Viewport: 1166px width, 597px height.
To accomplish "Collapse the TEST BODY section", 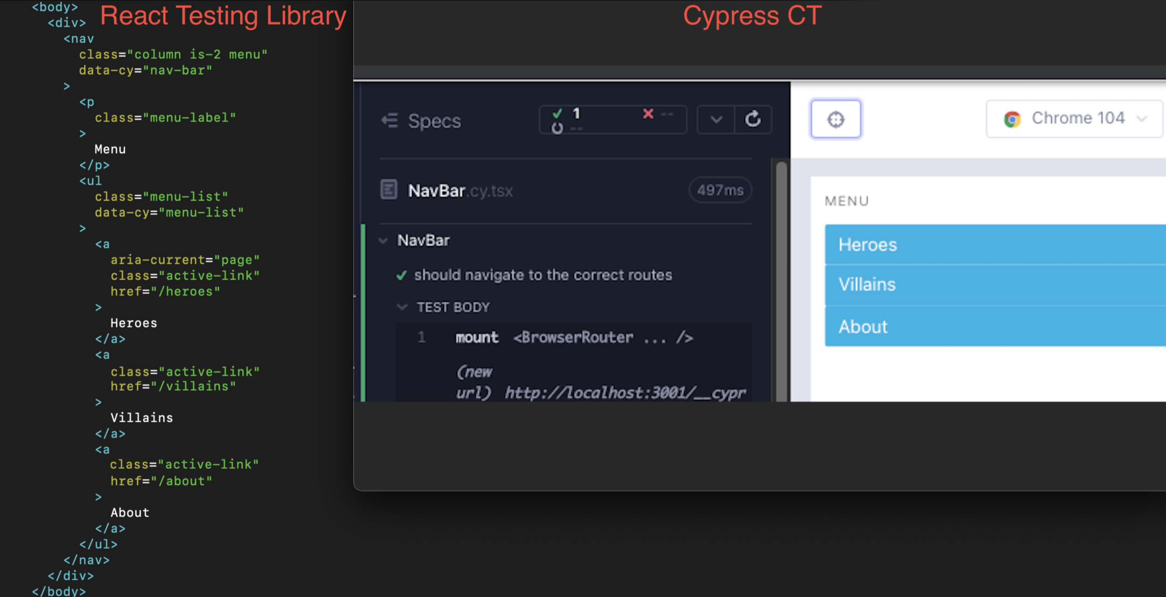I will [402, 307].
